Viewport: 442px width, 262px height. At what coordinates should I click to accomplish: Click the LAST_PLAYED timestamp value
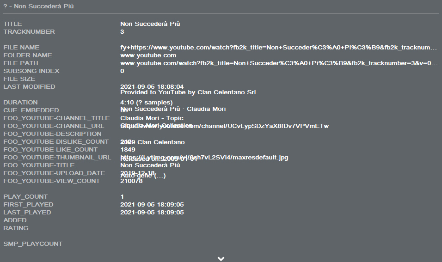click(152, 212)
